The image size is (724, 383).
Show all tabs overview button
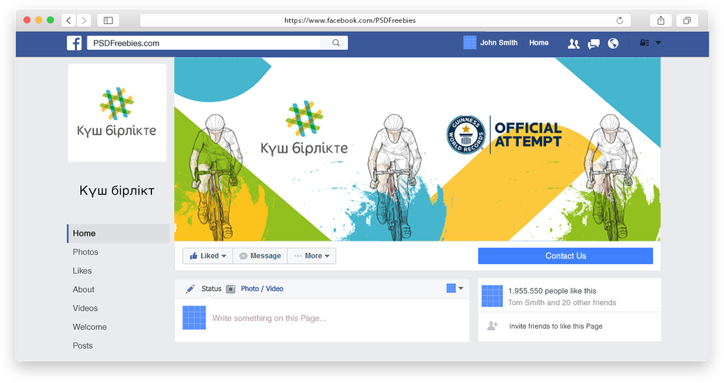click(687, 20)
